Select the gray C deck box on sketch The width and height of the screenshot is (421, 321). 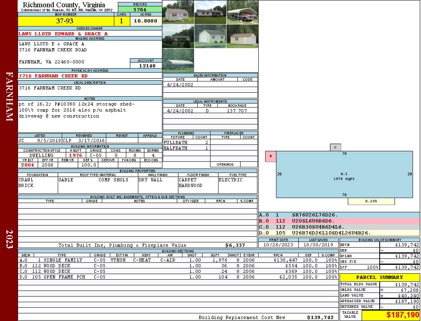(x=335, y=147)
